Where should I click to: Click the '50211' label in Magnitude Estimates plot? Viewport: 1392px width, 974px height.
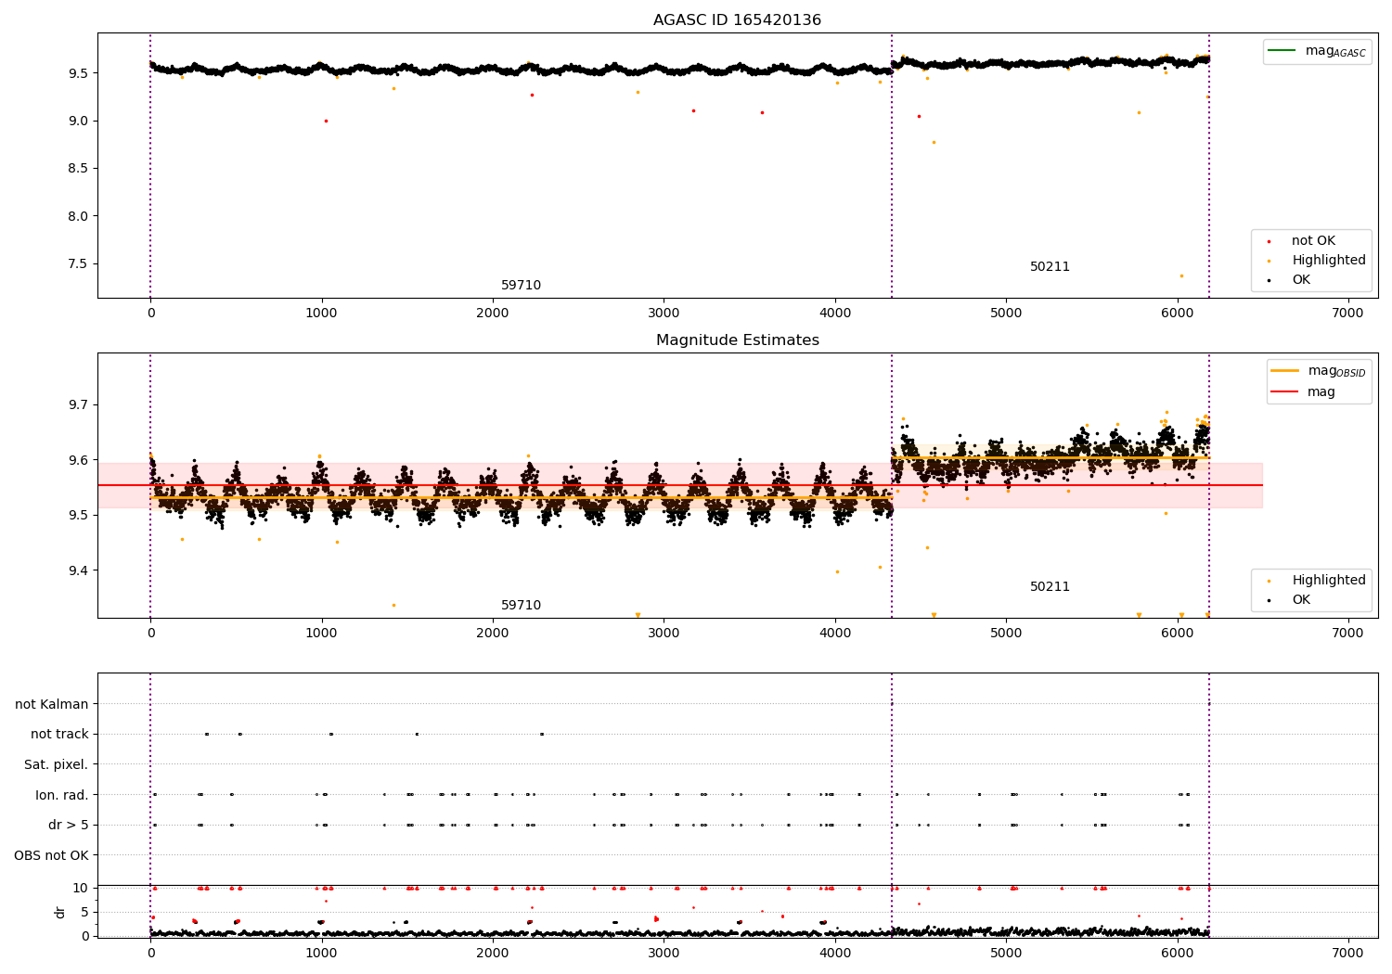pyautogui.click(x=1050, y=587)
